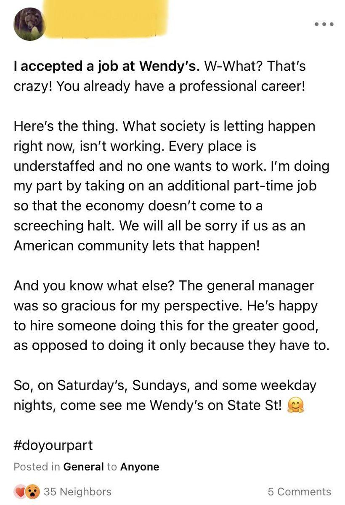345x505 pixels.
Task: Click "American community lets that happen!" line
Action: coord(137,245)
